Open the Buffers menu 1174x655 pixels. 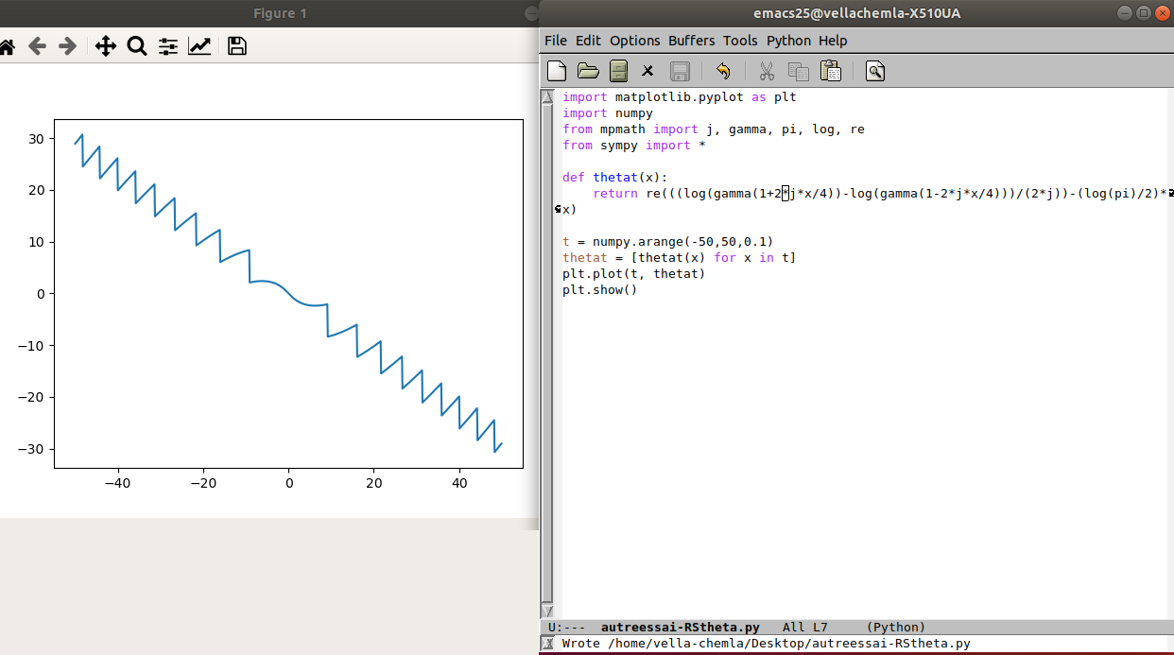[691, 41]
